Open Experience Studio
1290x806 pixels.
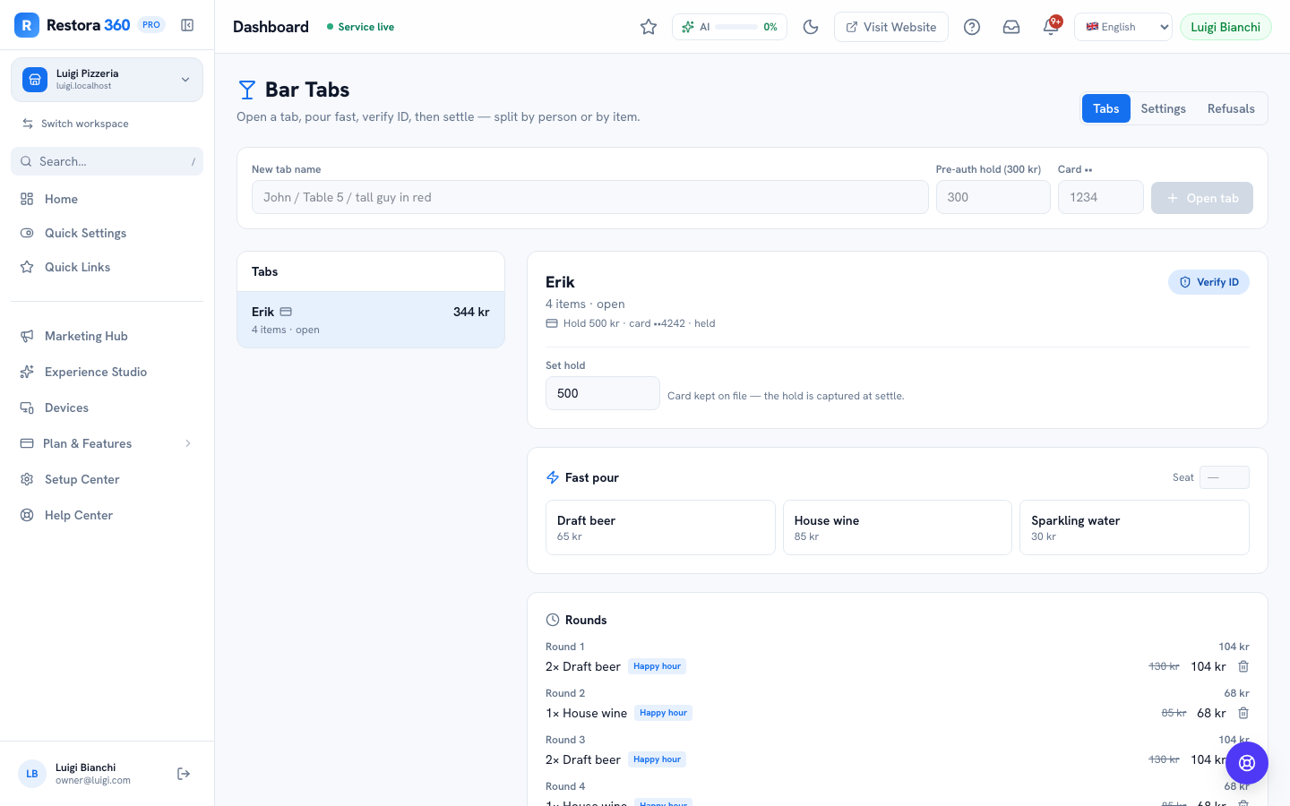[x=107, y=372]
